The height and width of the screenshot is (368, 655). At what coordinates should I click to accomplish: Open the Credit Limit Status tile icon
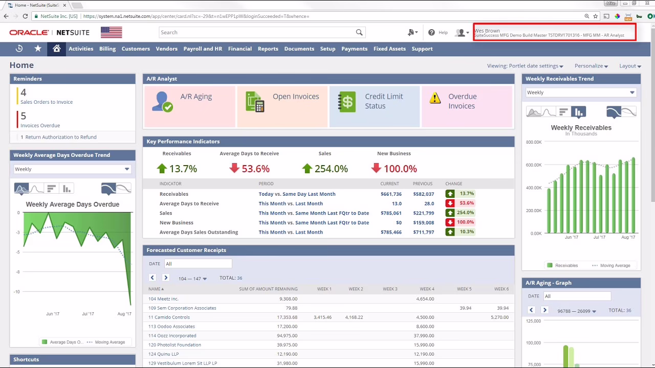pos(347,102)
